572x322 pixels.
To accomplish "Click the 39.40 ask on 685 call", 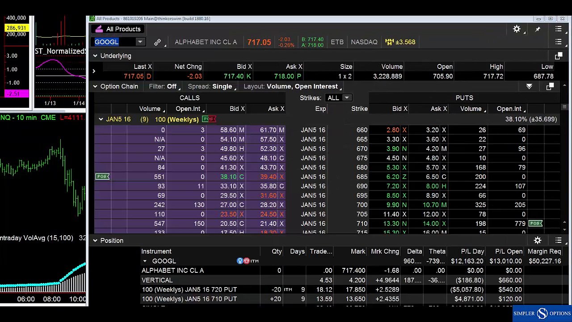I will [x=268, y=177].
